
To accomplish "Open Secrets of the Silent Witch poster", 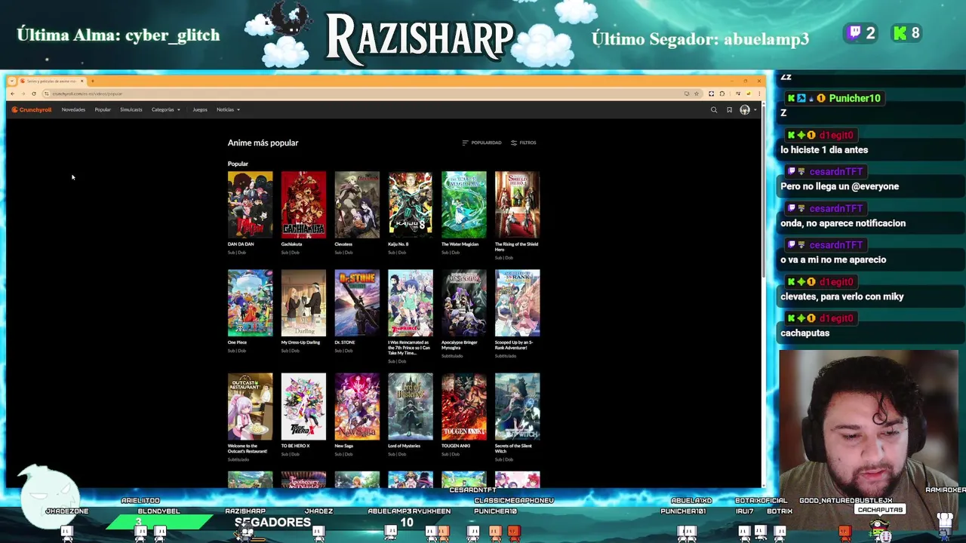I will (517, 406).
